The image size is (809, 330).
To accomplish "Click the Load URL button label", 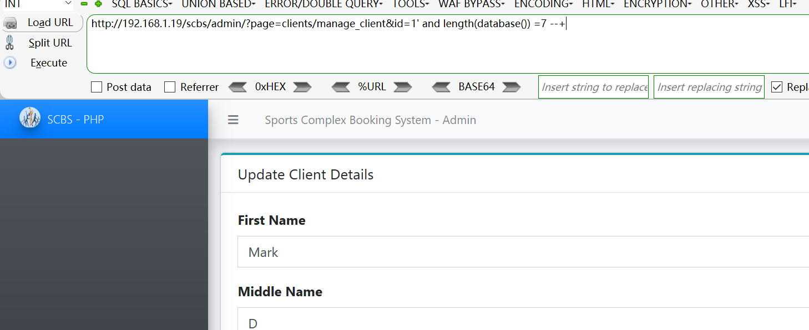I will coord(50,23).
